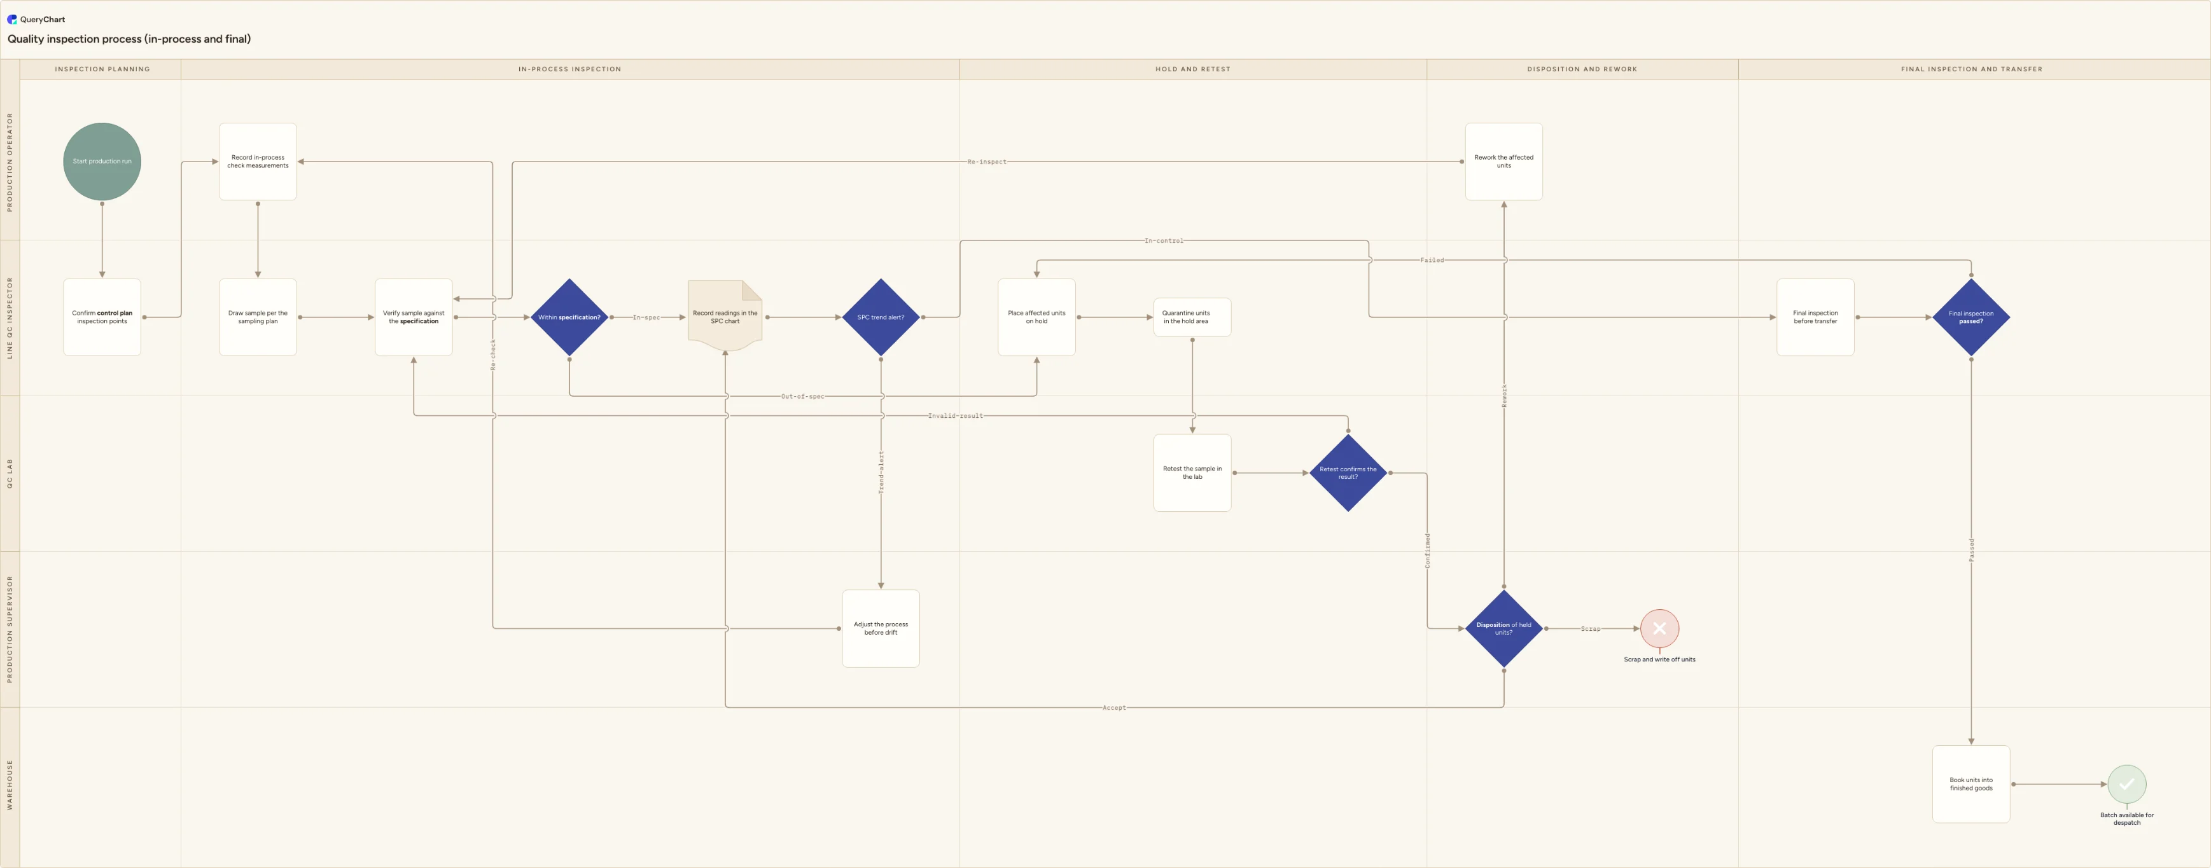Click the Rework the affected units box
Viewport: 2211px width, 868px height.
point(1503,162)
